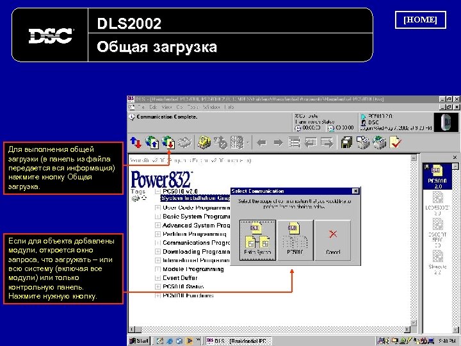Expand the User Code Programming node
Viewport: 461px width, 346px height.
click(x=158, y=208)
